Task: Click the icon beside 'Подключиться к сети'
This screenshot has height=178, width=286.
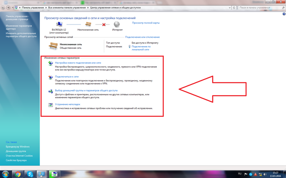Action: (50, 77)
